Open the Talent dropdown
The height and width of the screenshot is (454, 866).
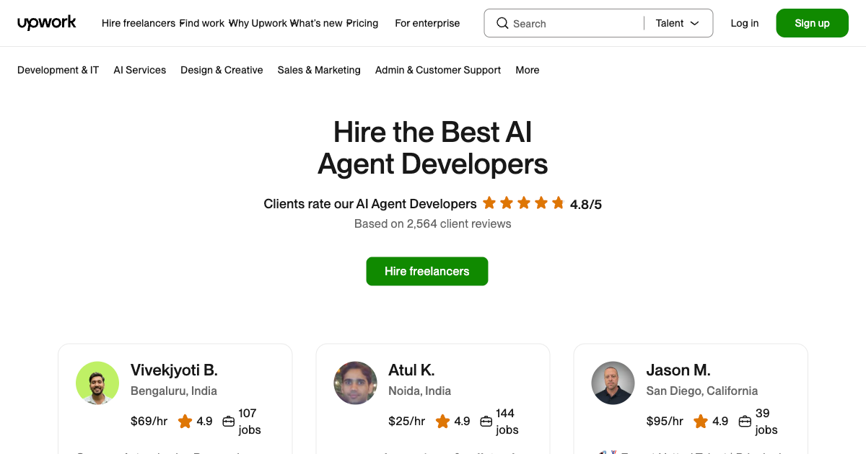pyautogui.click(x=677, y=23)
